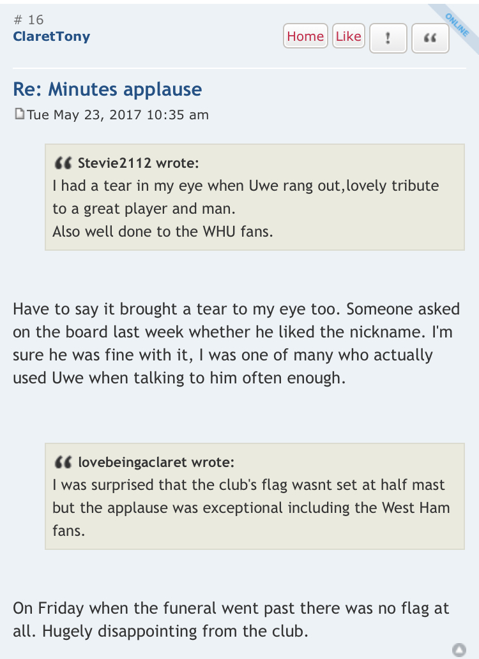Viewport: 479px width, 659px height.
Task: Click the quote mark icon before lovebeingaclaret
Action: coord(63,463)
